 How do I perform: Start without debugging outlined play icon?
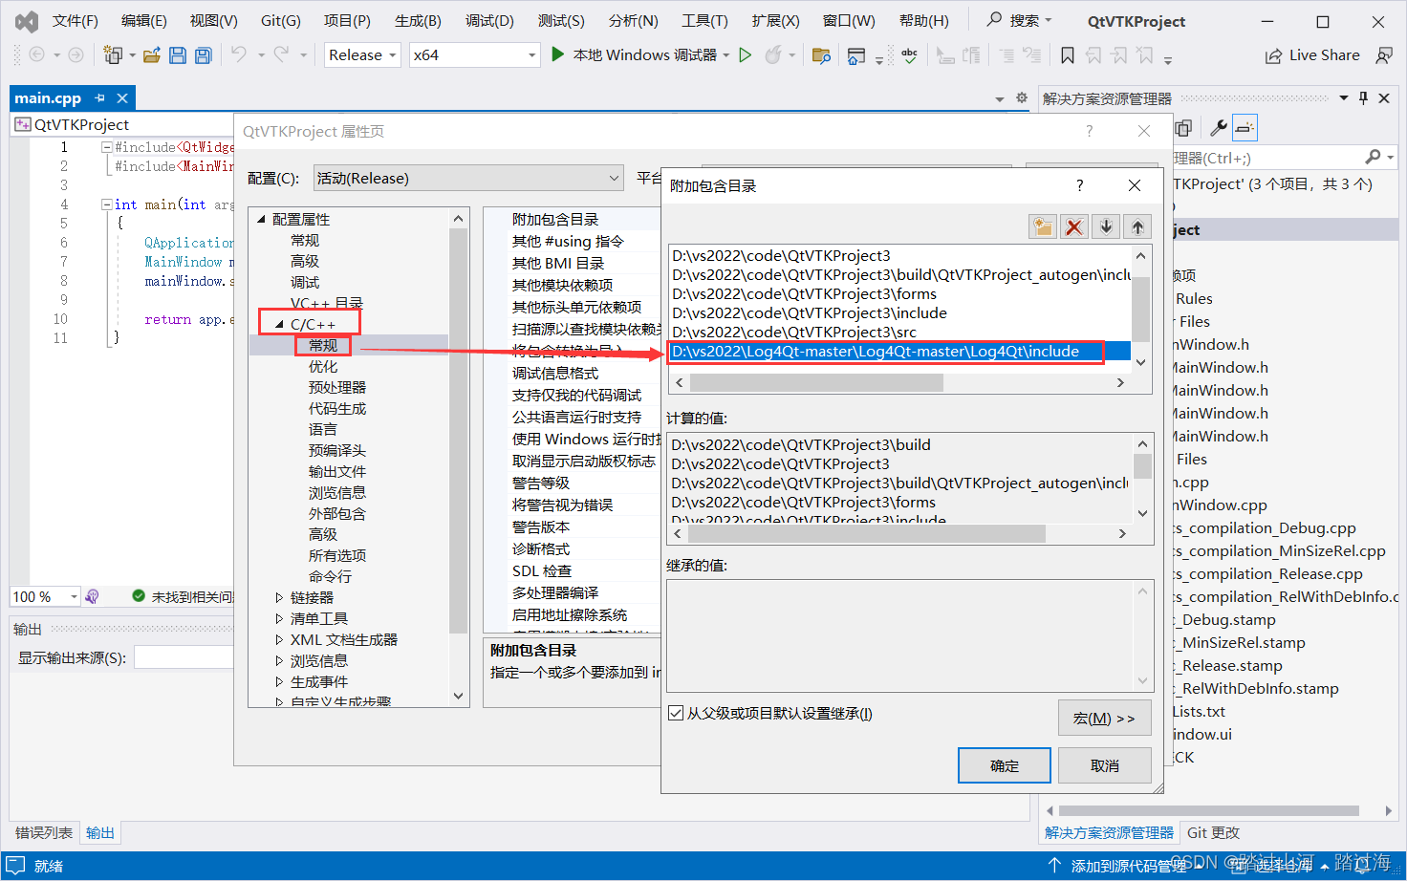tap(746, 54)
